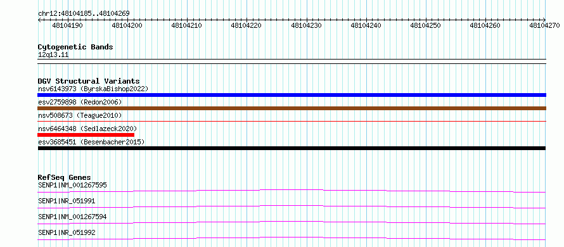Open the DGV Structural Variants track heading
This screenshot has height=247, width=564.
coord(89,81)
